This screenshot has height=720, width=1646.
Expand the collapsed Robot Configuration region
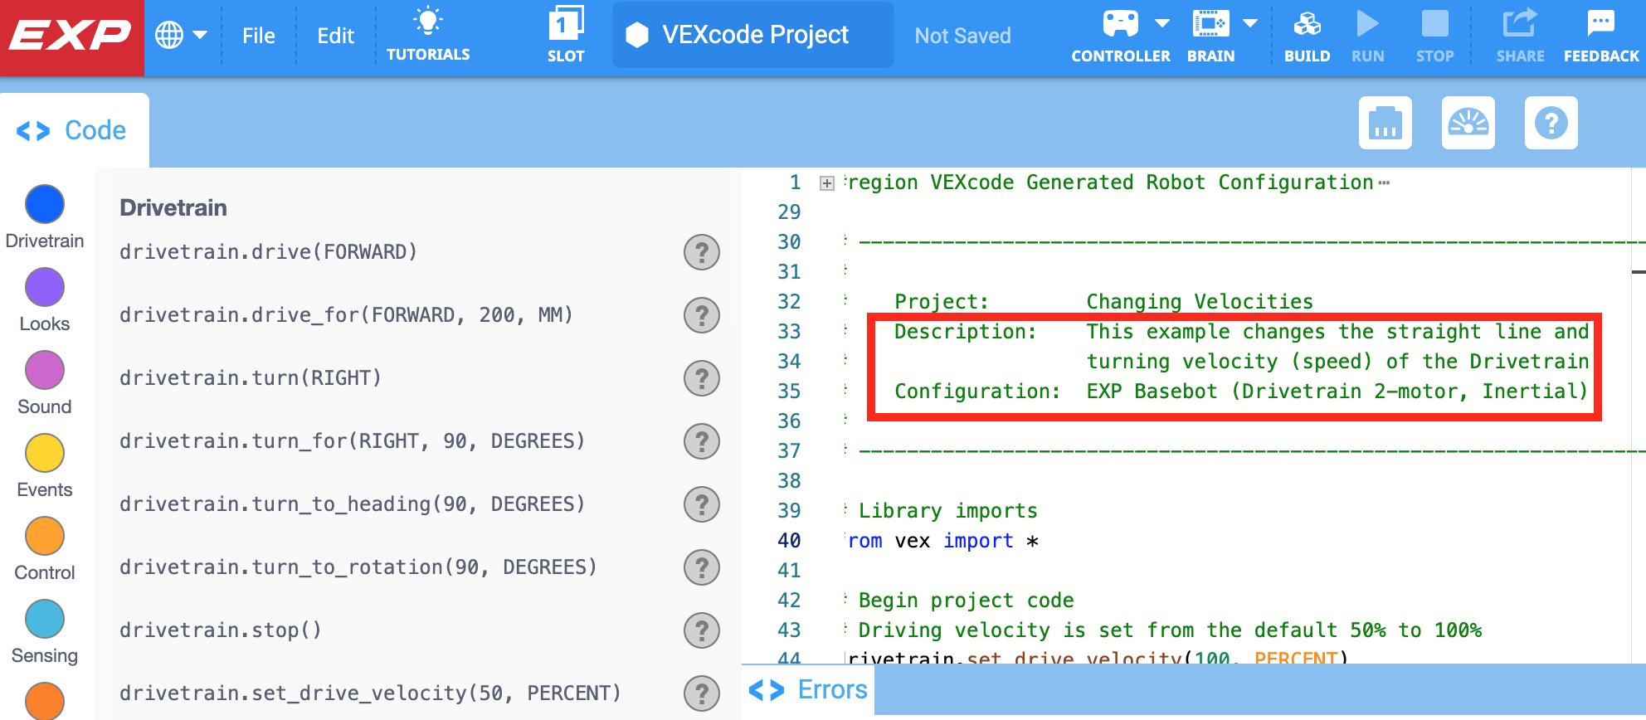[x=826, y=183]
